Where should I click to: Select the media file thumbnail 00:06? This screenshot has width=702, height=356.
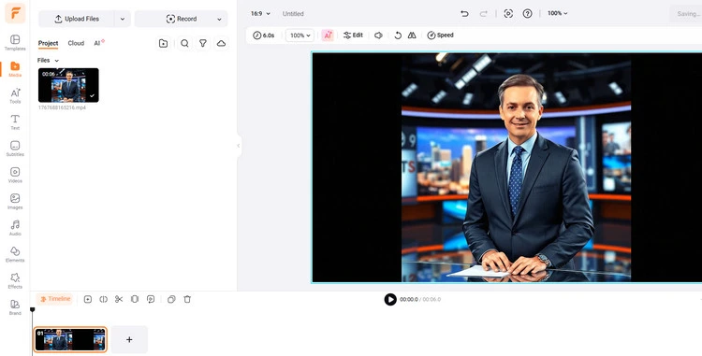68,85
